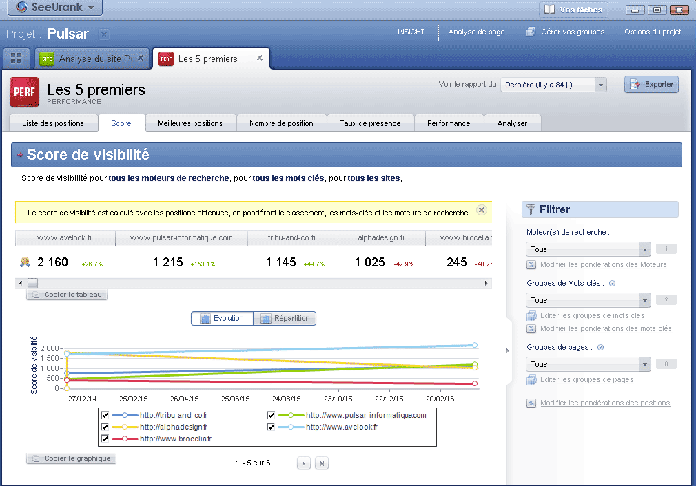The image size is (696, 486).
Task: Open Editer les groupes de pages
Action: 587,379
